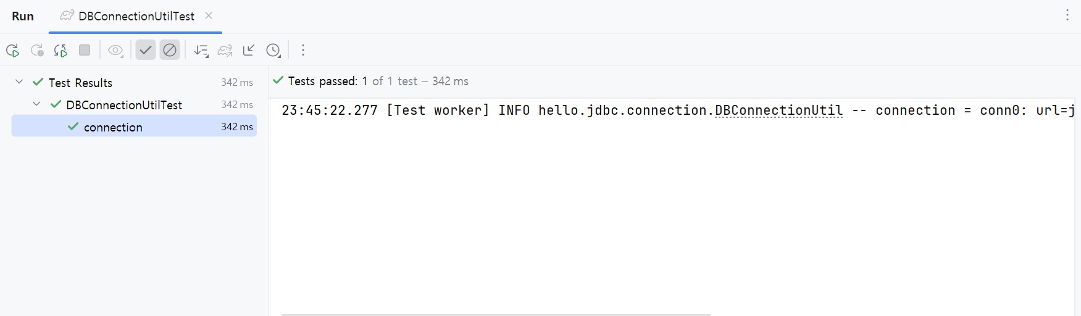Switch to the DBConnectionUtilTest run tab
The height and width of the screenshot is (316, 1081).
136,16
